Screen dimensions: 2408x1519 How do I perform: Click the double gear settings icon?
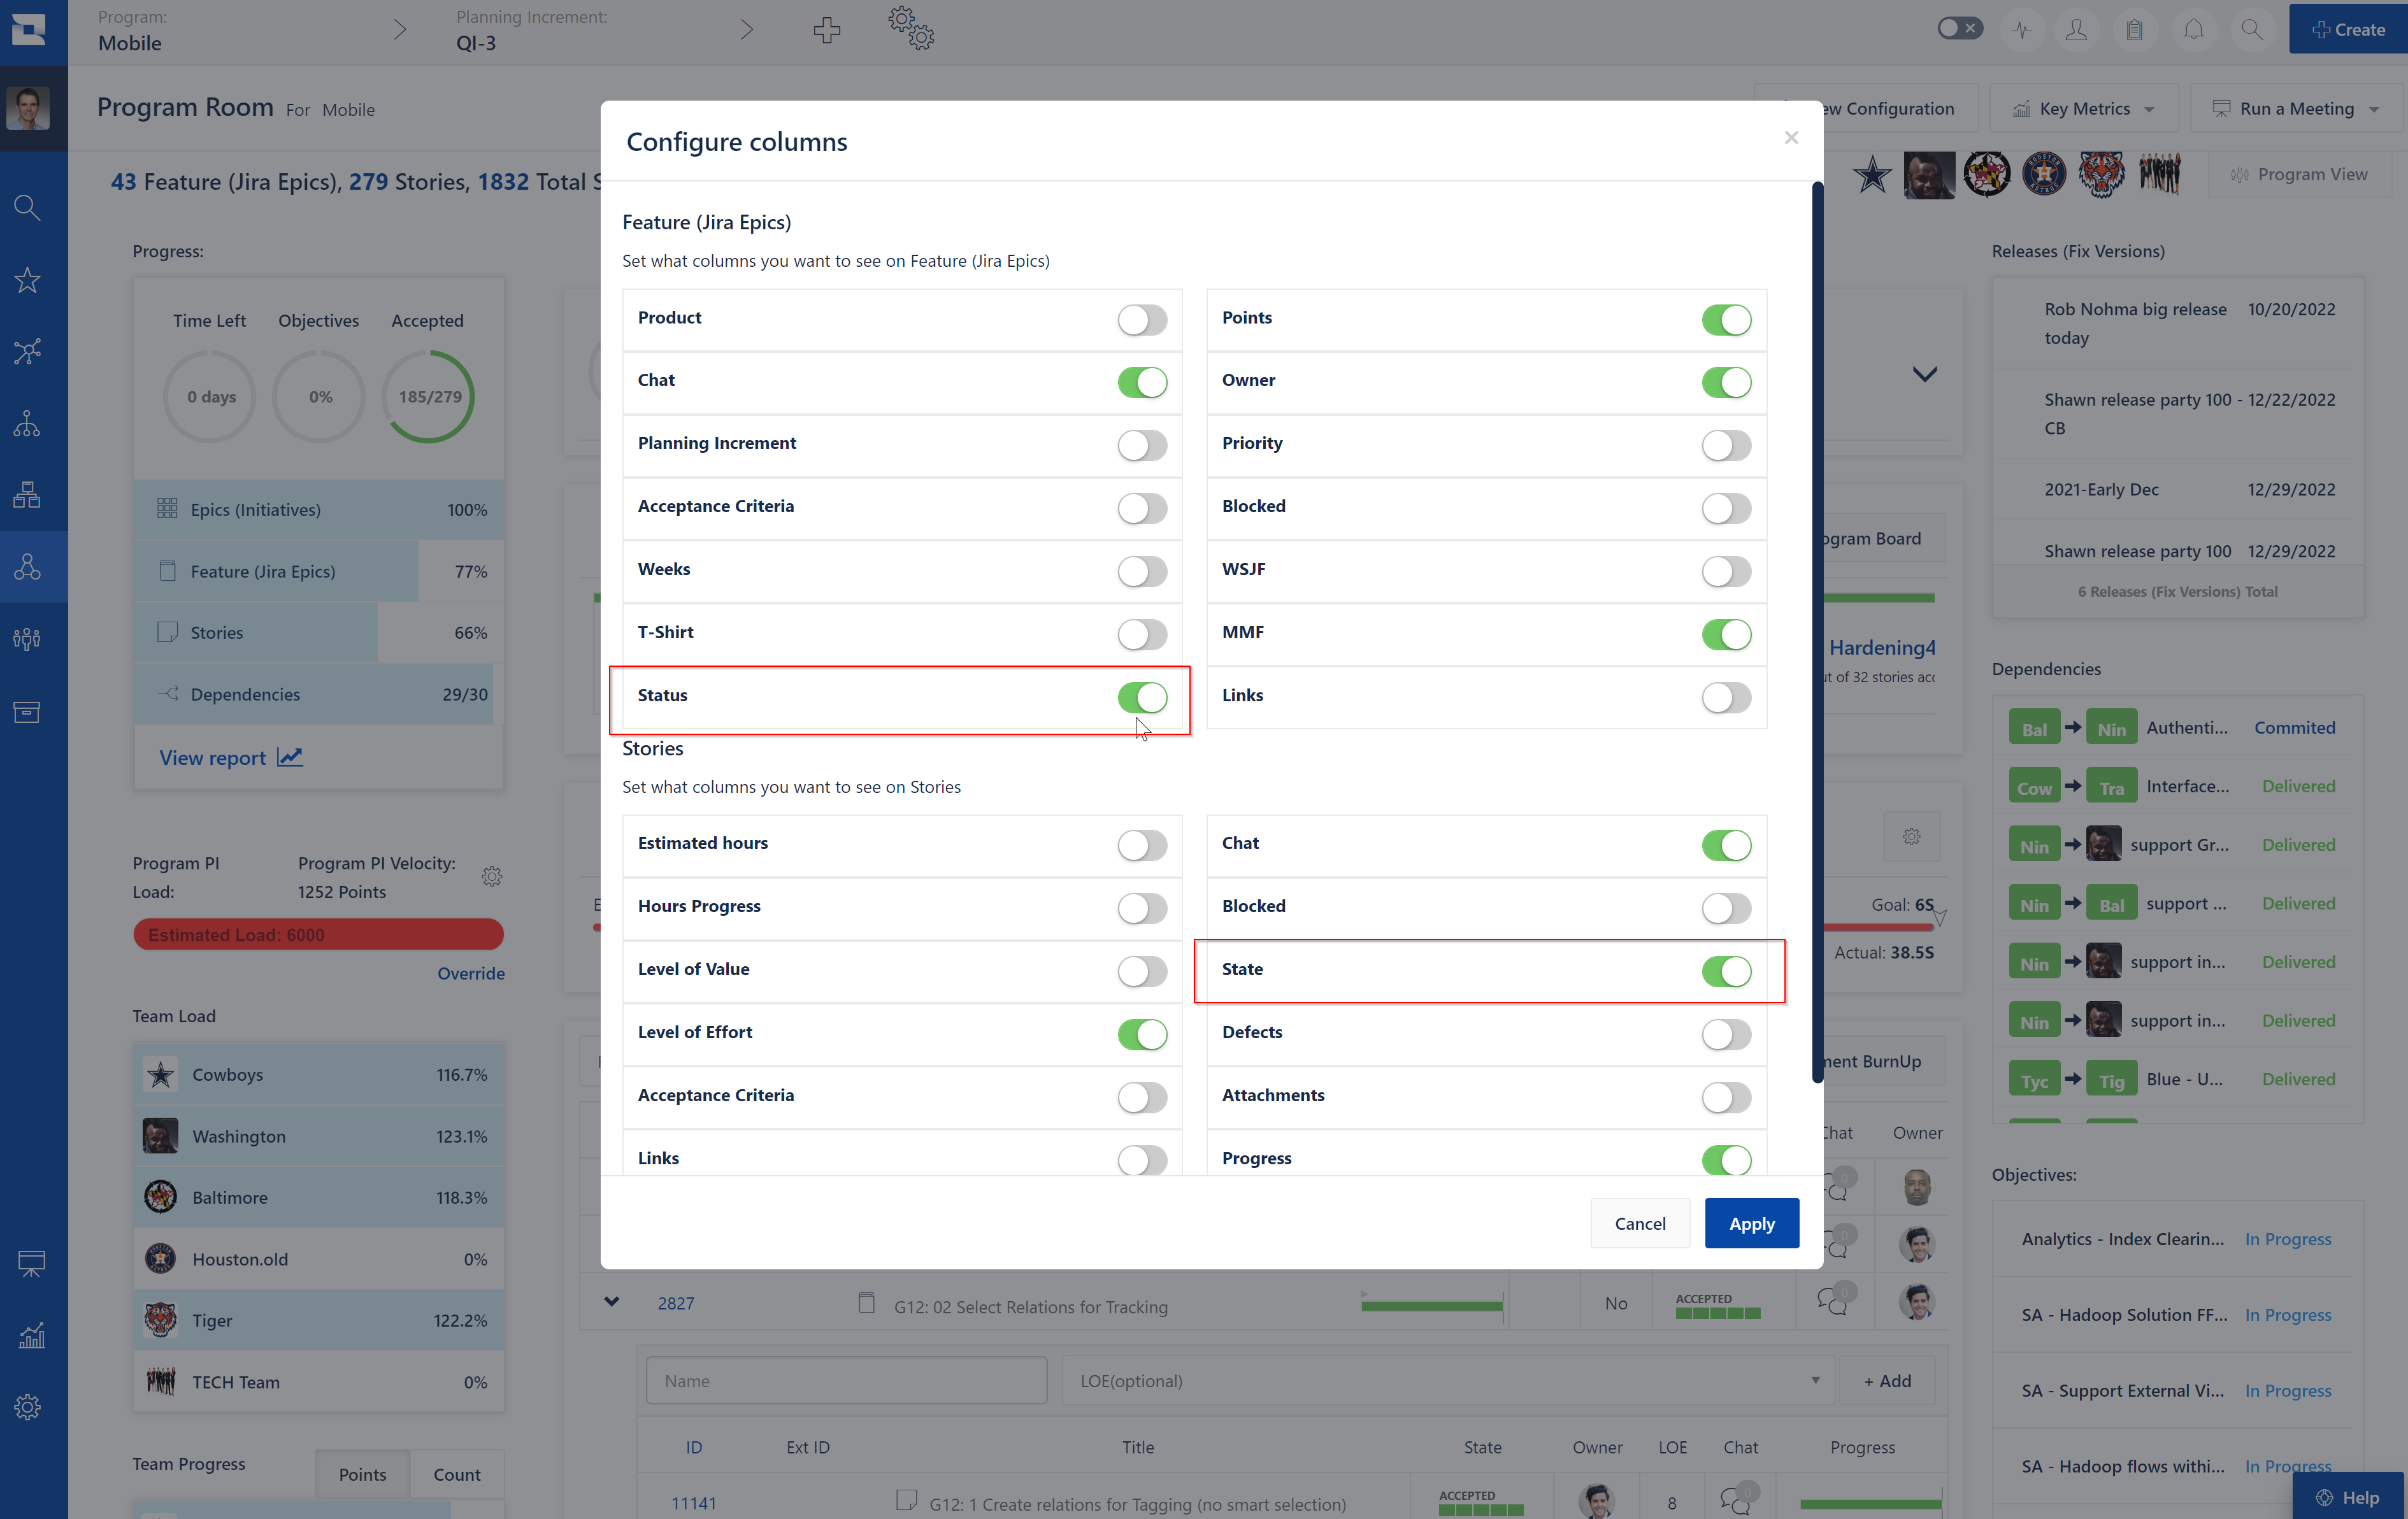[911, 29]
